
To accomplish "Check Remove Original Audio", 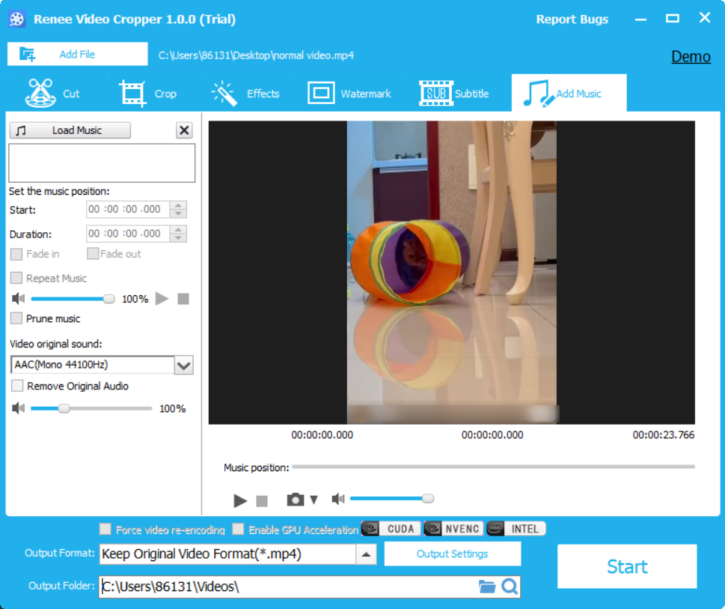I will (x=17, y=387).
